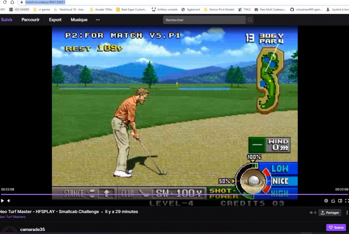Click the total duration 00:22:09 on right

pos(342,189)
